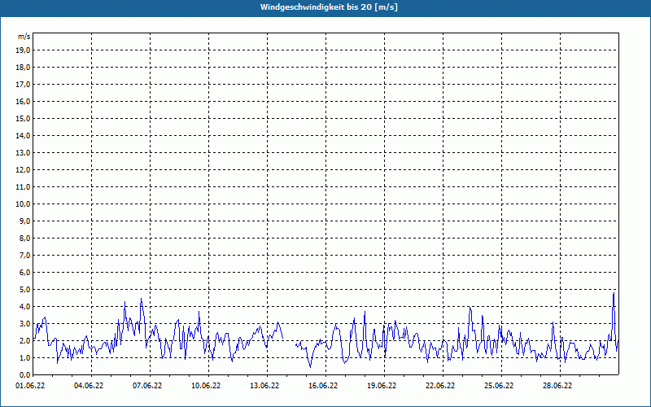Select the 13.06.22 date label
651x407 pixels.
point(264,386)
